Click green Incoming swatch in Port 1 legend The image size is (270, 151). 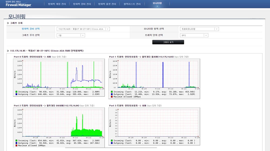[112, 92]
